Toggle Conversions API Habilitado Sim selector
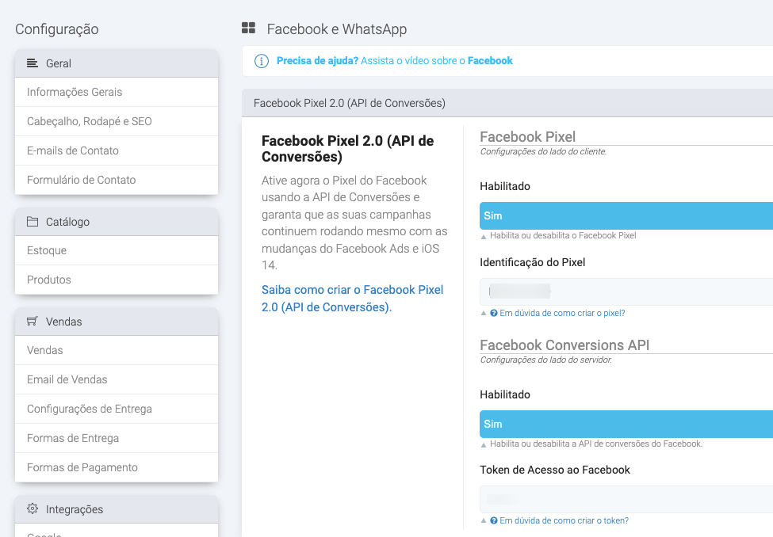 click(626, 424)
